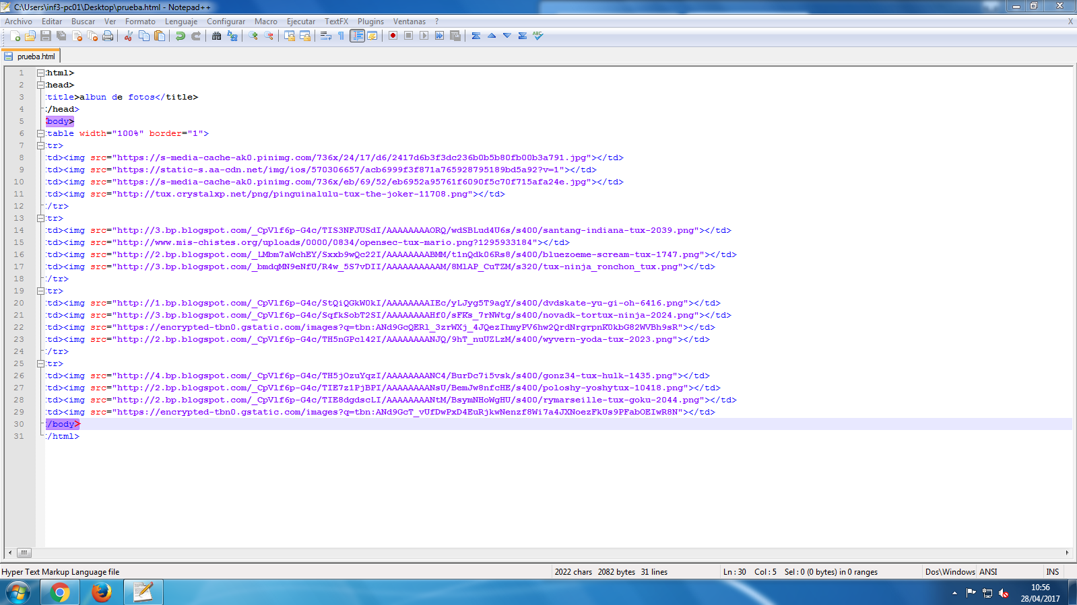Jump to first difference compare icon
This screenshot has width=1077, height=605.
click(476, 36)
